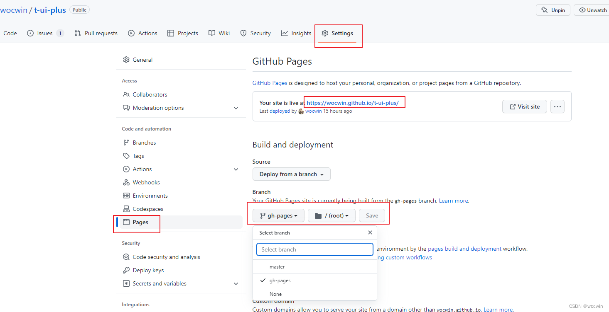
Task: Click the Save button
Action: [x=372, y=215]
